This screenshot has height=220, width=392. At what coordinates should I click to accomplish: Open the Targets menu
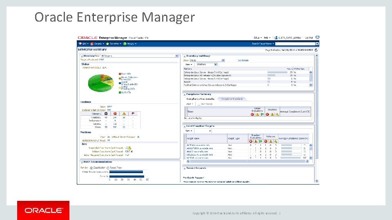coord(97,44)
